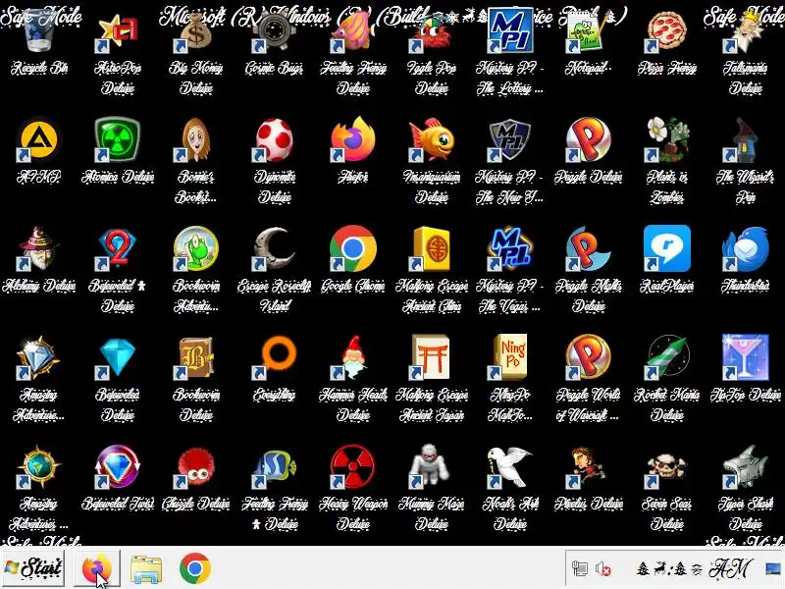Open the Start menu button
Screen dimensions: 785x589
(x=32, y=568)
